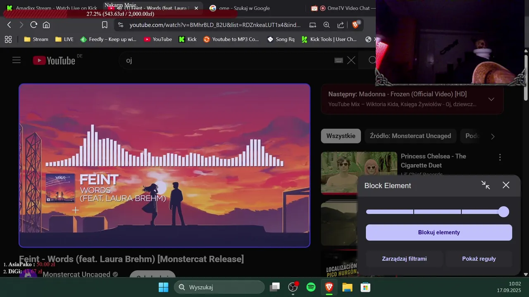Open the YouTube hamburger guide menu

click(x=17, y=60)
